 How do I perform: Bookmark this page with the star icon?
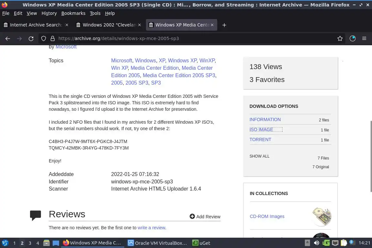(x=340, y=38)
